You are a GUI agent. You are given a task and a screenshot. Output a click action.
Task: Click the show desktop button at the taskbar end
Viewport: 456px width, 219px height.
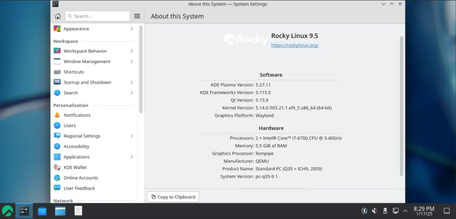tap(447, 211)
